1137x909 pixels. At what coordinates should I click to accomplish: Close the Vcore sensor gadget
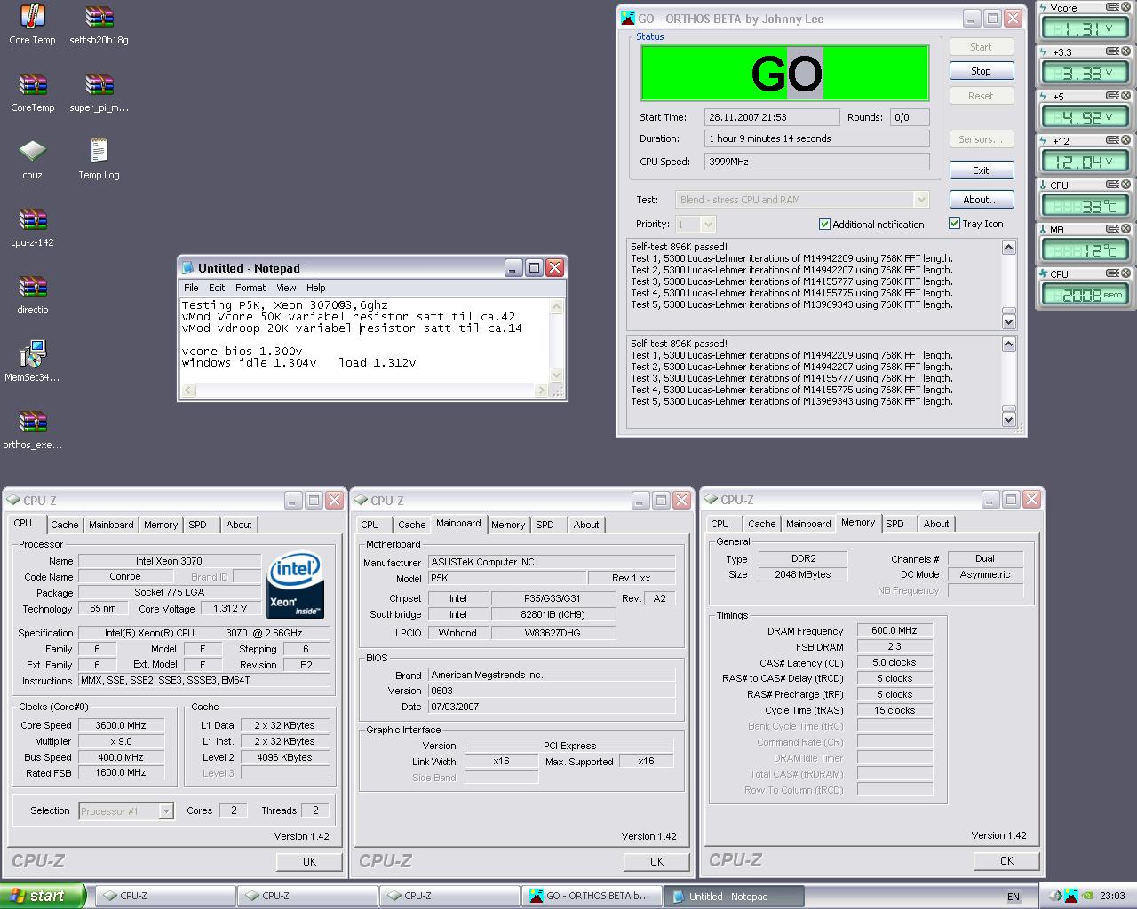pos(1125,7)
